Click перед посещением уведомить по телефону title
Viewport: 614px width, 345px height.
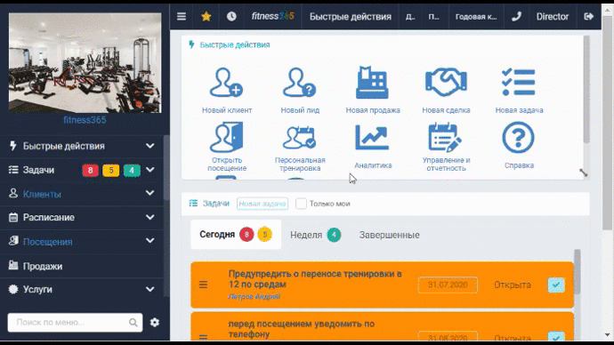coord(301,329)
